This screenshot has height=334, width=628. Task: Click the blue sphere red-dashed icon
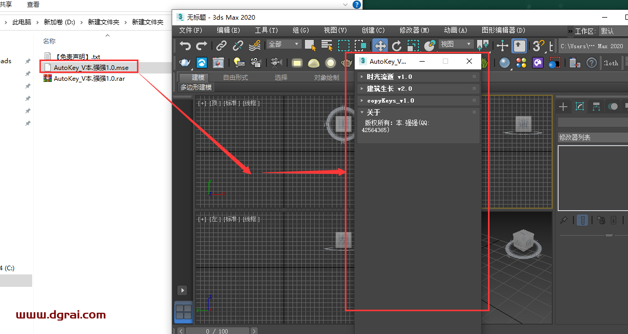[554, 63]
